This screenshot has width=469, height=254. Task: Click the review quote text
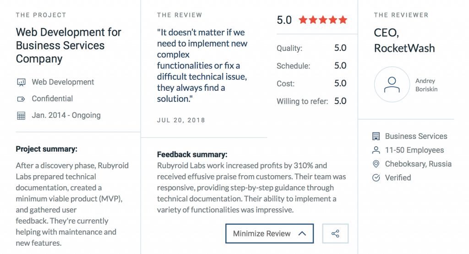click(202, 66)
